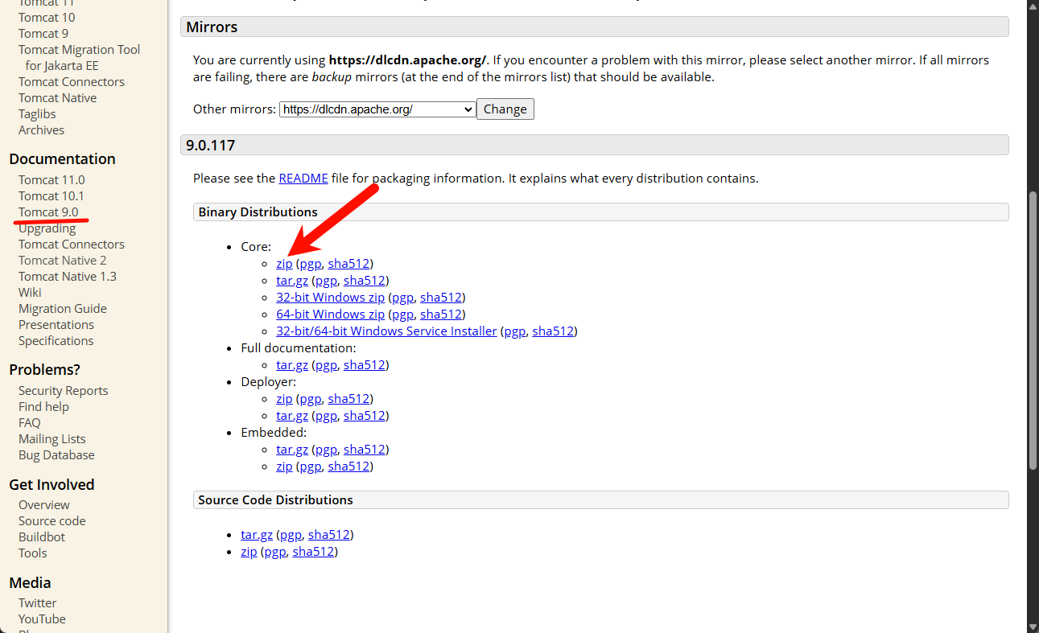Image resolution: width=1039 pixels, height=633 pixels.
Task: Open pgp for Deployer zip
Action: 311,399
